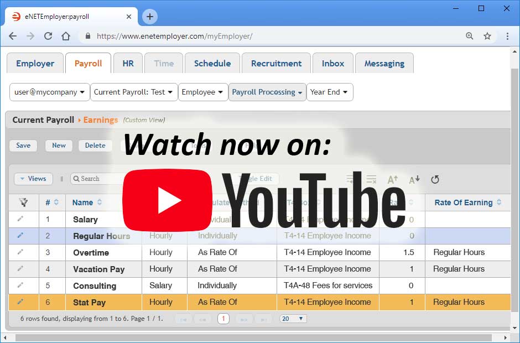
Task: Open the user@mycompany dropdown
Action: pyautogui.click(x=50, y=92)
